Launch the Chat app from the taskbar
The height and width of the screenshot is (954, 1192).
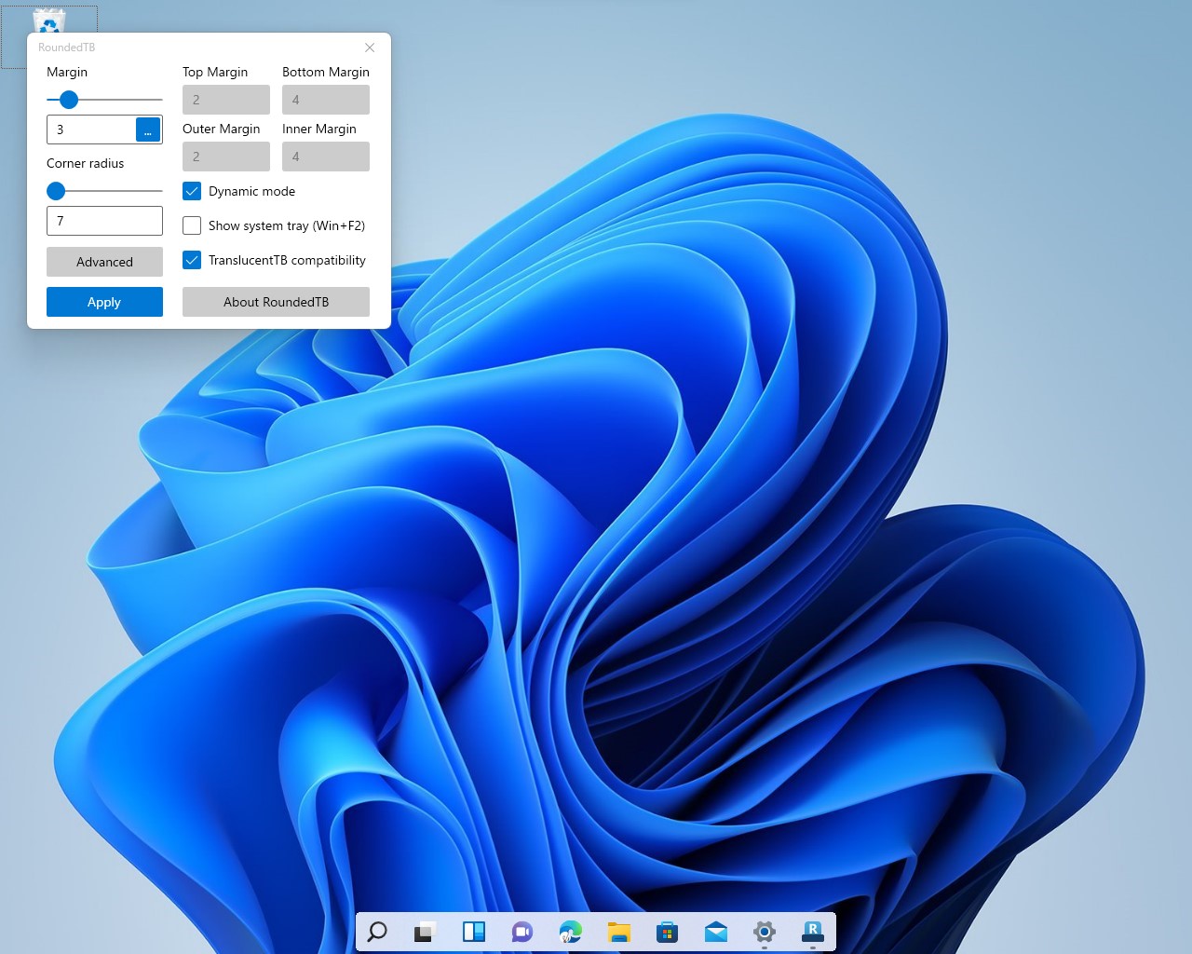coord(522,931)
